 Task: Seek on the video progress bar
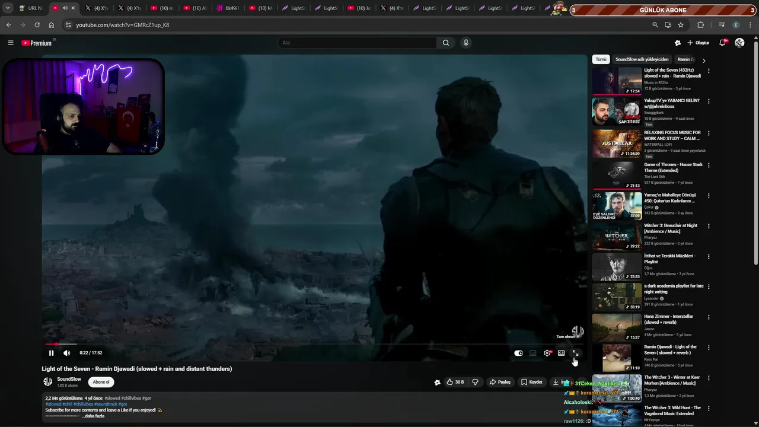point(314,344)
